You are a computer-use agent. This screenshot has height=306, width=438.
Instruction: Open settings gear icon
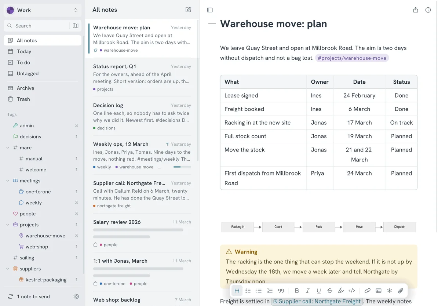[x=76, y=296]
